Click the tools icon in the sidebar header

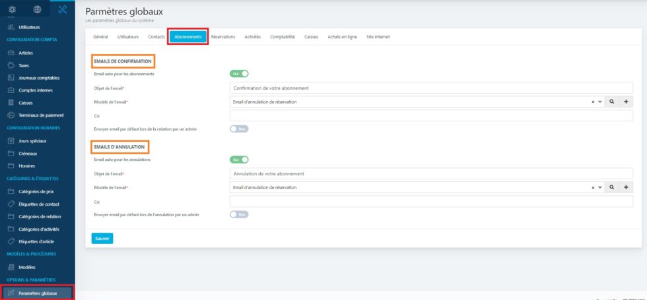point(63,9)
